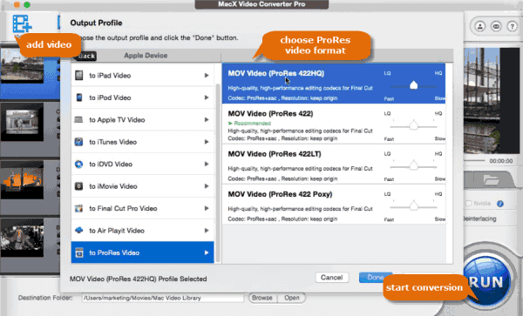This screenshot has width=523, height=316.
Task: Click the Destination Folder path field
Action: click(x=163, y=298)
